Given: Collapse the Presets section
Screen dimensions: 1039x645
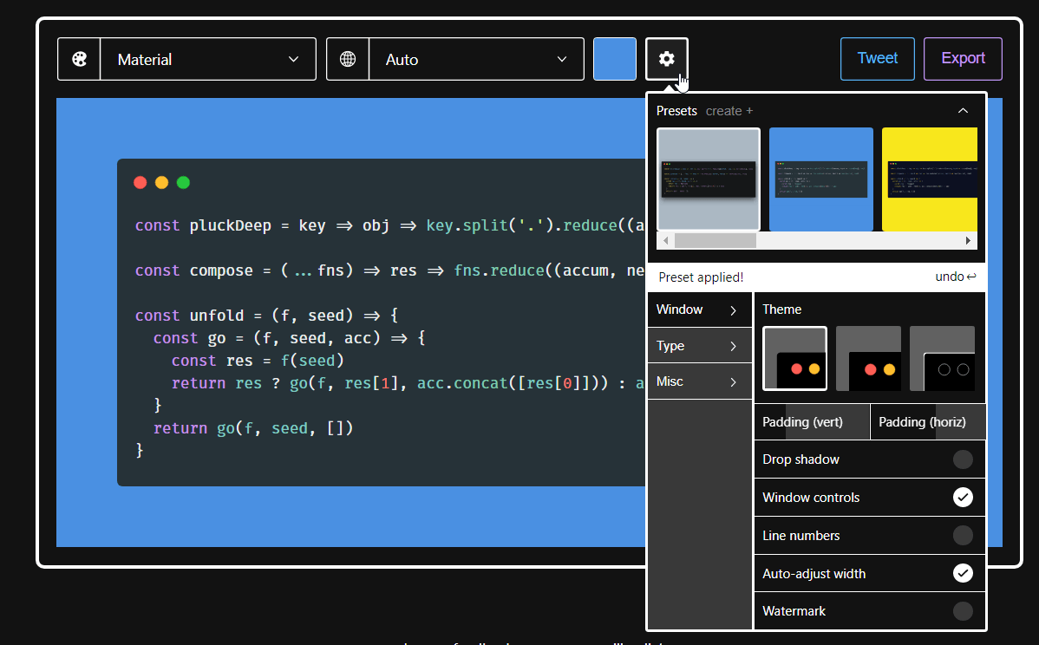Looking at the screenshot, I should (x=963, y=111).
